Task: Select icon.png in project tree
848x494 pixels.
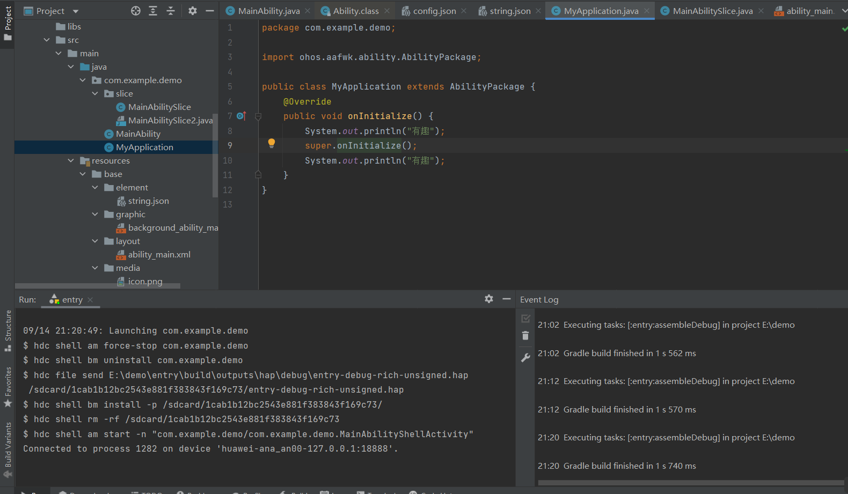Action: point(140,281)
